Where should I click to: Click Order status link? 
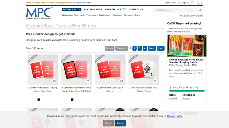[x=170, y=3]
